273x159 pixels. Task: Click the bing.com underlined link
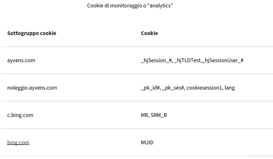[x=18, y=143]
